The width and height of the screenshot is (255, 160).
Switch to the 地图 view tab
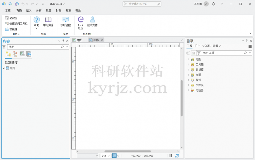(x=78, y=40)
